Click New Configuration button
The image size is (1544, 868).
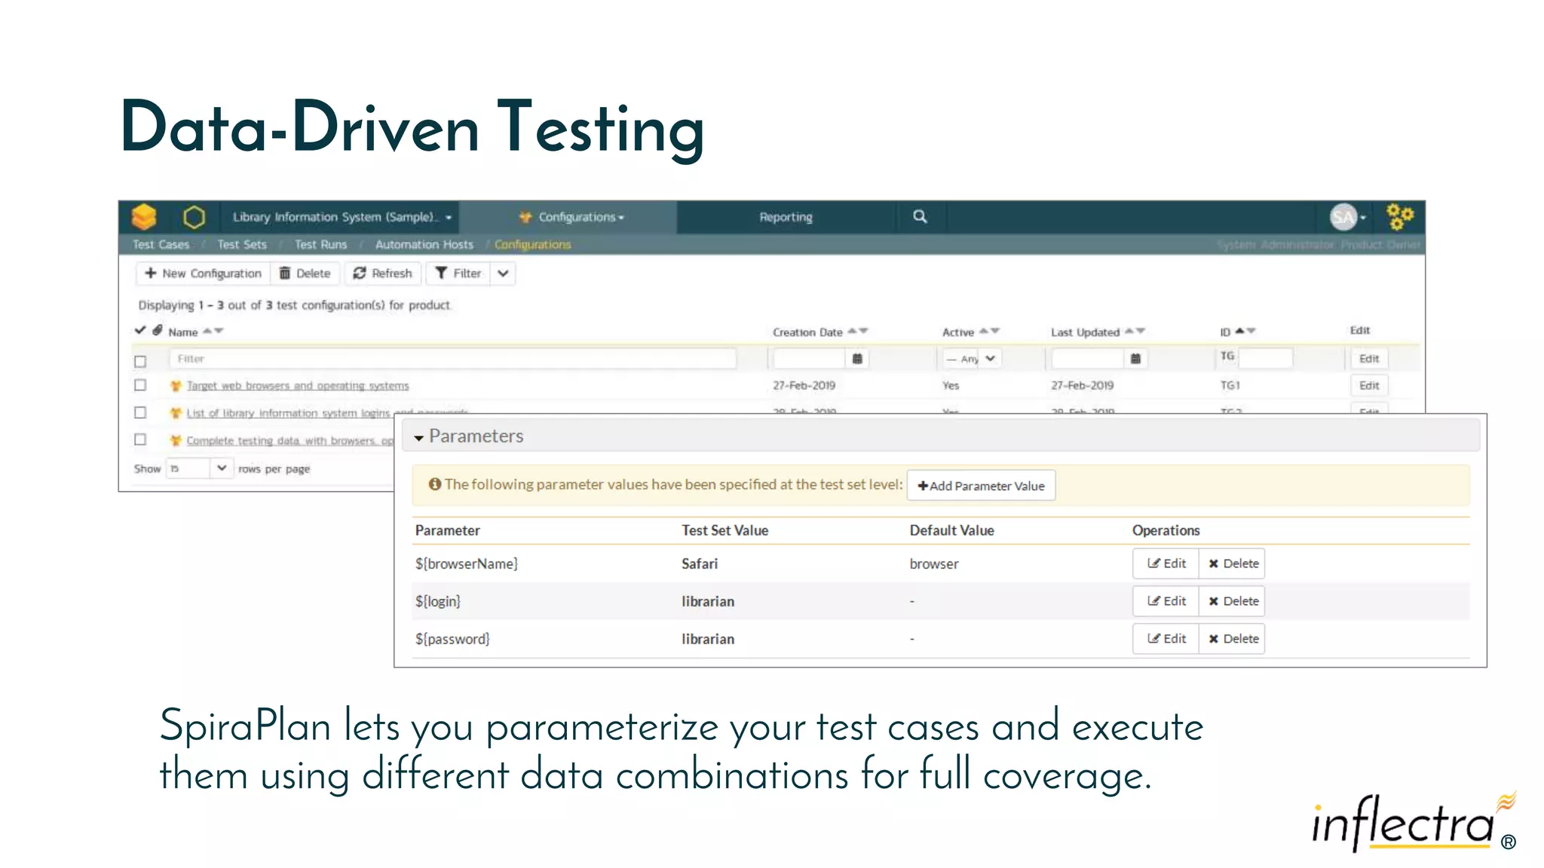[x=203, y=274]
